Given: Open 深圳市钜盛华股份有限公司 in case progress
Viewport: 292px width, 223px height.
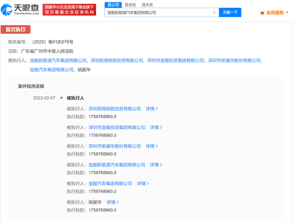Looking at the screenshot, I should coord(115,146).
